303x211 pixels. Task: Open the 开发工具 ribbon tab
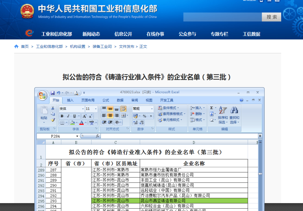coord(167,100)
